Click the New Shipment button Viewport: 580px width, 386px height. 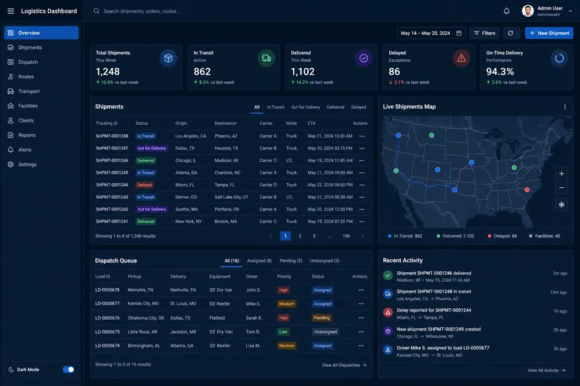(x=549, y=33)
